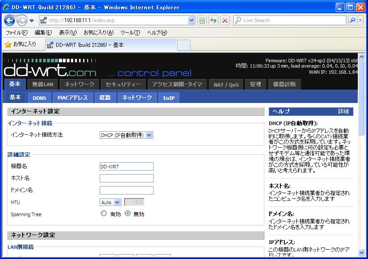The image size is (368, 259).
Task: Click the browser Back arrow button
Action: tap(9, 21)
